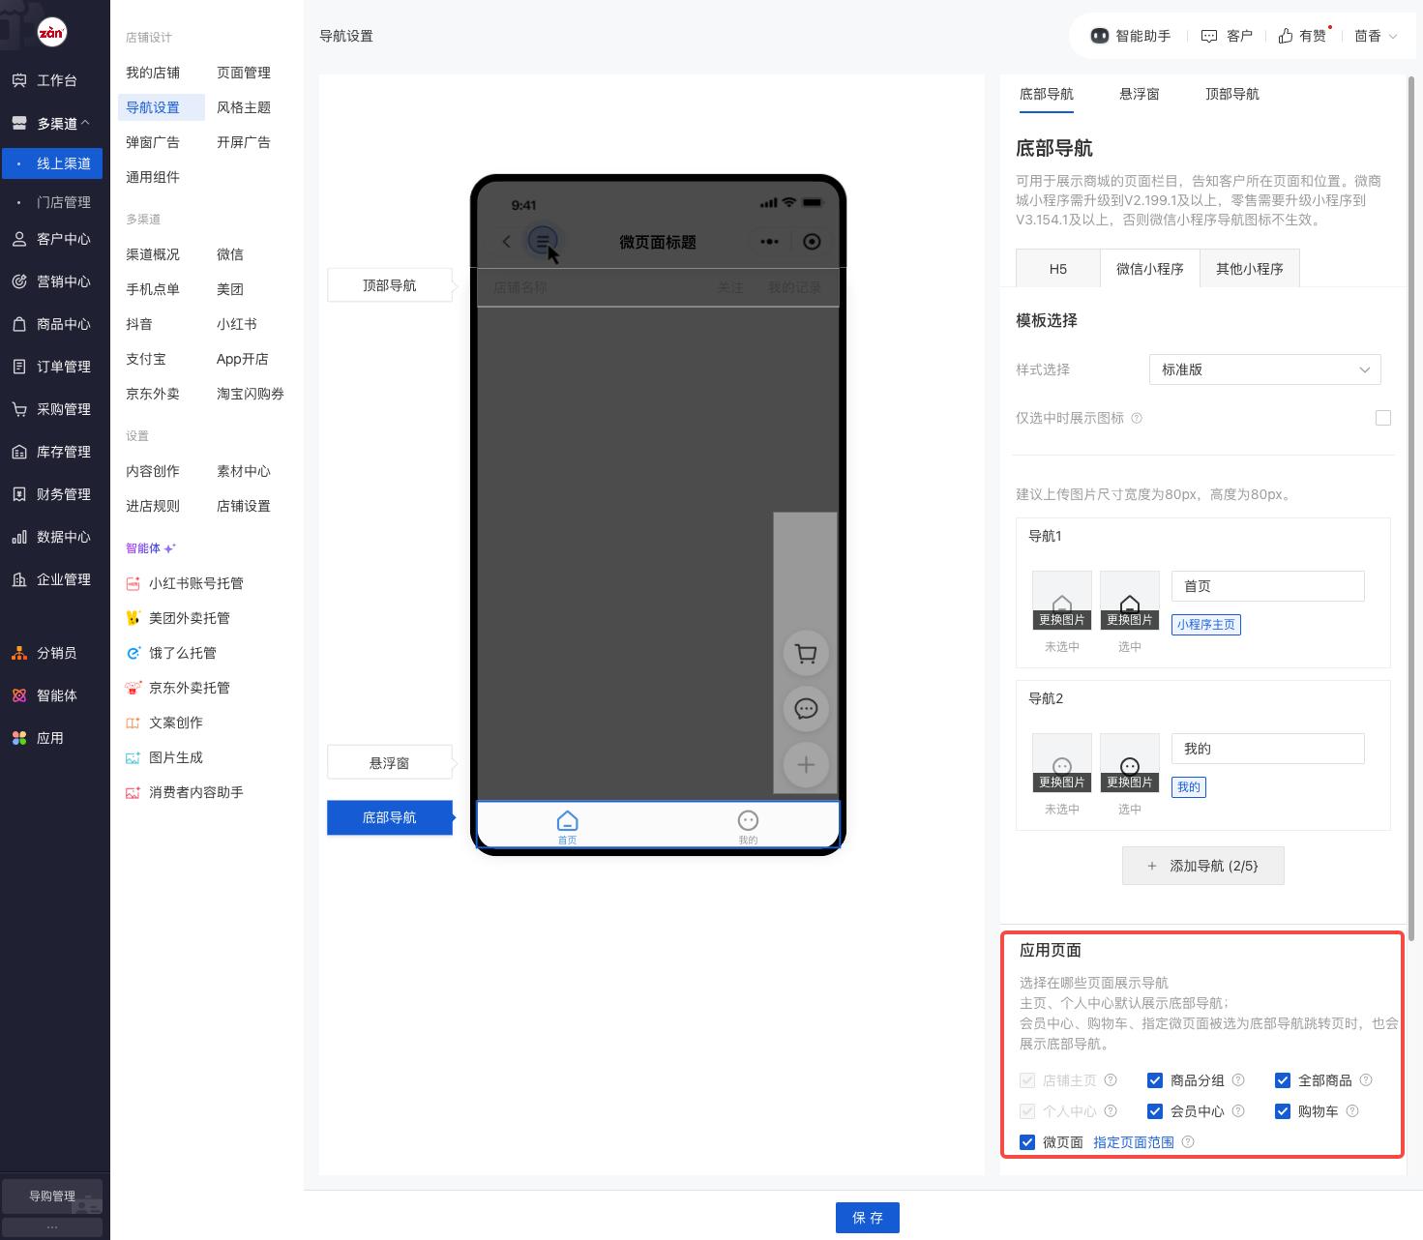Click 指定页面范围 link

[1133, 1142]
